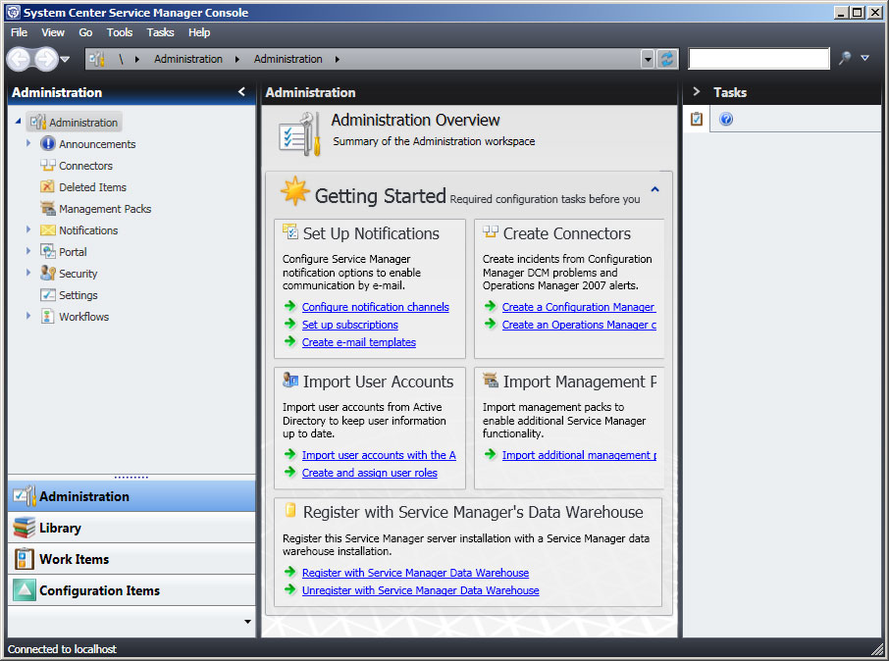Click Create a Configuration Manager link
Image resolution: width=889 pixels, height=661 pixels.
point(579,307)
